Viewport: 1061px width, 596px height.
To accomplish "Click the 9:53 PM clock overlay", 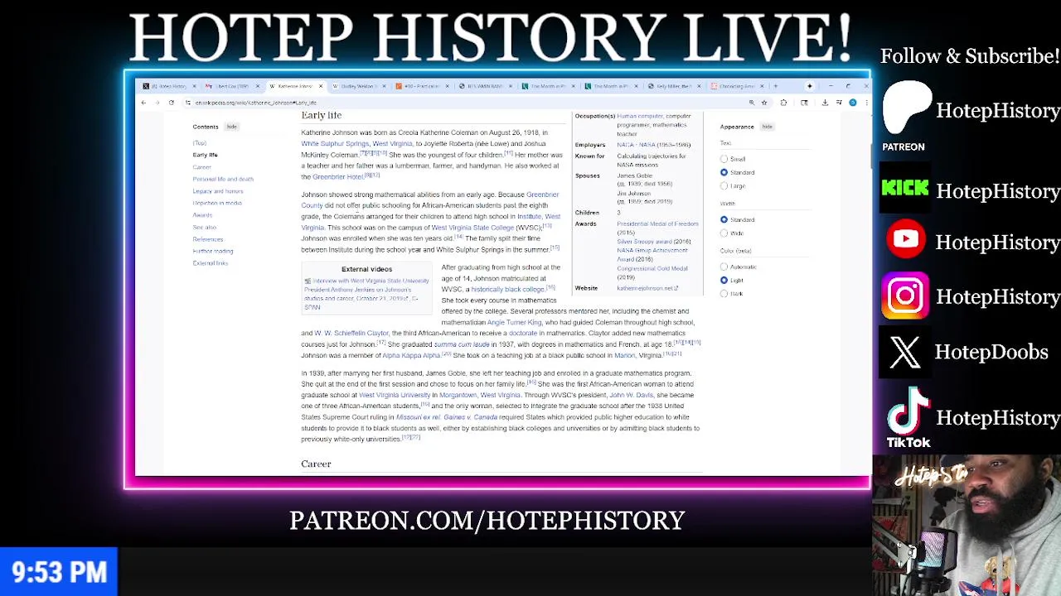I will [x=59, y=572].
